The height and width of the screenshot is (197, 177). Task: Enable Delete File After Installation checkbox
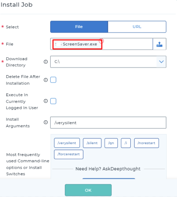(x=53, y=80)
